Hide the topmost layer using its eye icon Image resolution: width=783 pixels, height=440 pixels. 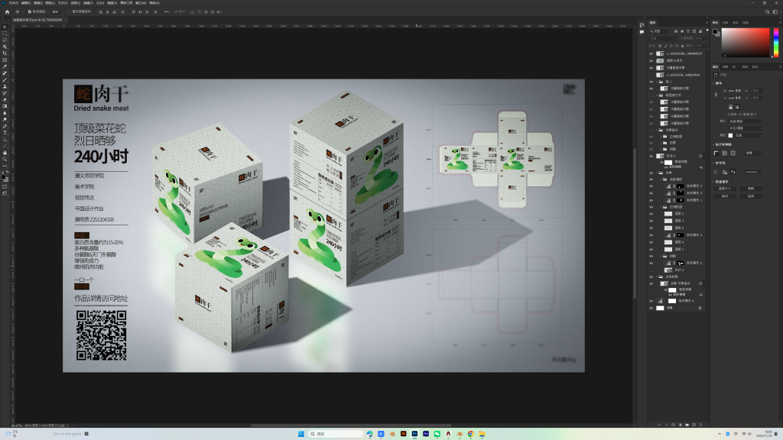pos(651,53)
